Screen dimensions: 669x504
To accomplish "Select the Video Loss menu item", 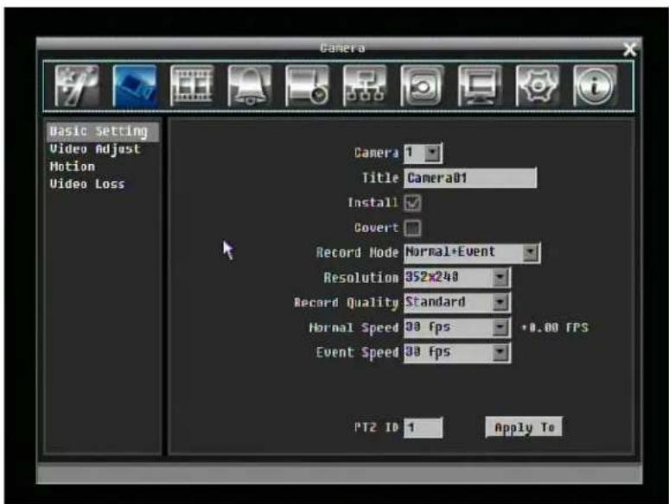I will pos(87,184).
